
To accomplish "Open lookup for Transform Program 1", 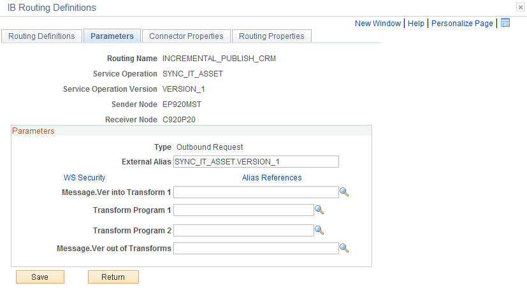I will 319,210.
